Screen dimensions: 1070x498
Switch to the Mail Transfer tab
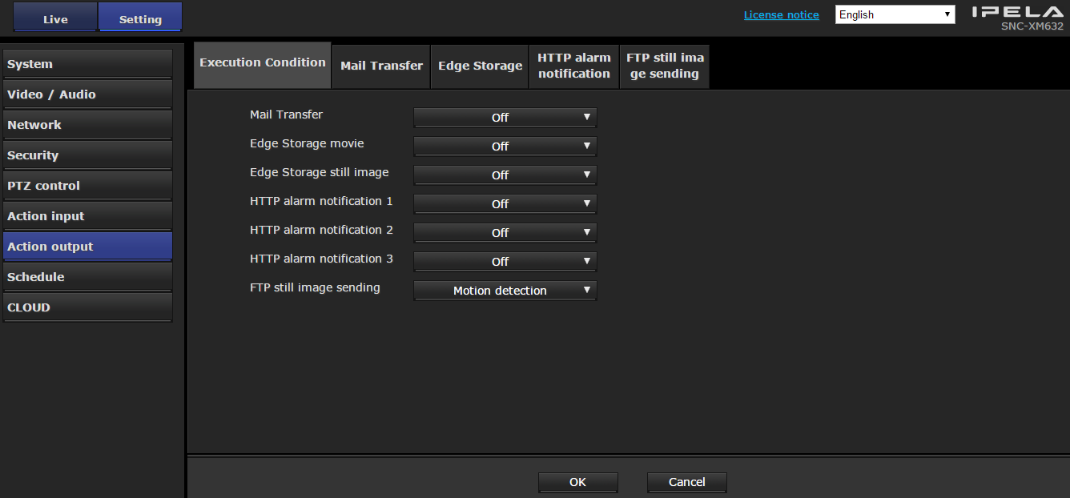click(x=381, y=66)
